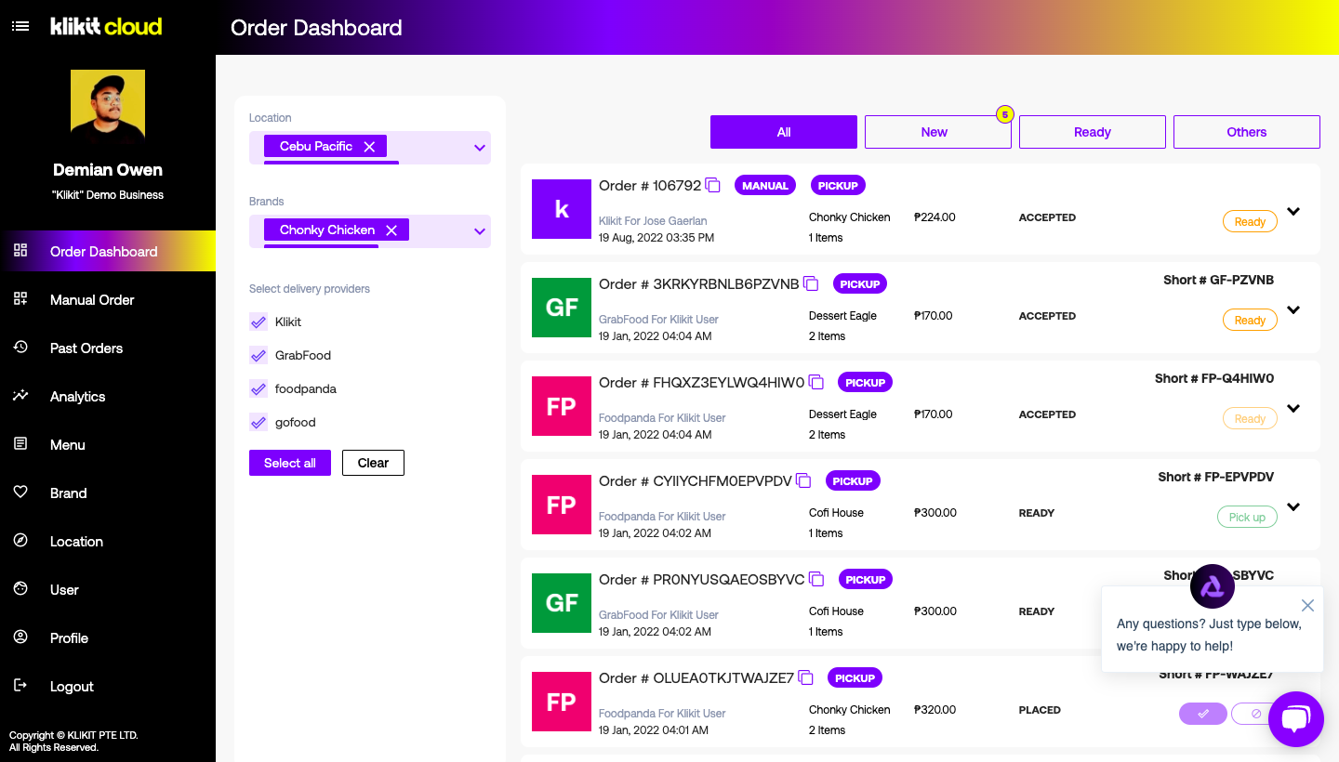Click the Past Orders history icon
1339x762 pixels.
20,348
